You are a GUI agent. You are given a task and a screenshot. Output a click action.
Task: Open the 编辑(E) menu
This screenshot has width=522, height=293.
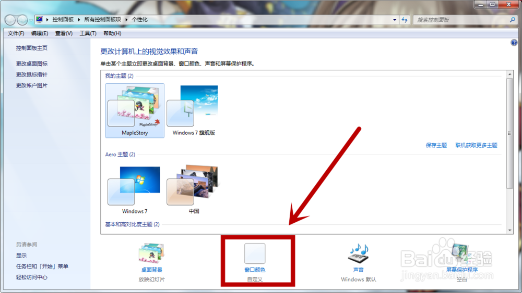(x=40, y=33)
